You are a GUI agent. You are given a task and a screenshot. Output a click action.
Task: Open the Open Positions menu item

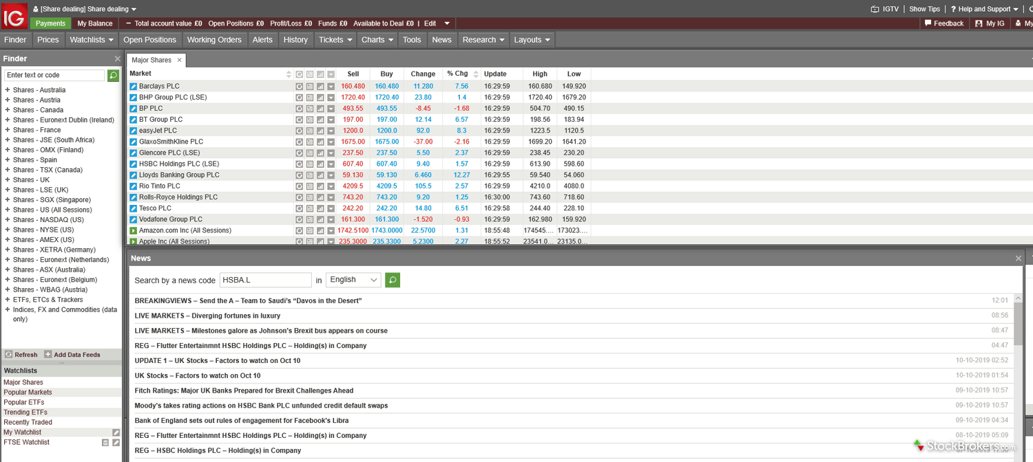tap(150, 40)
